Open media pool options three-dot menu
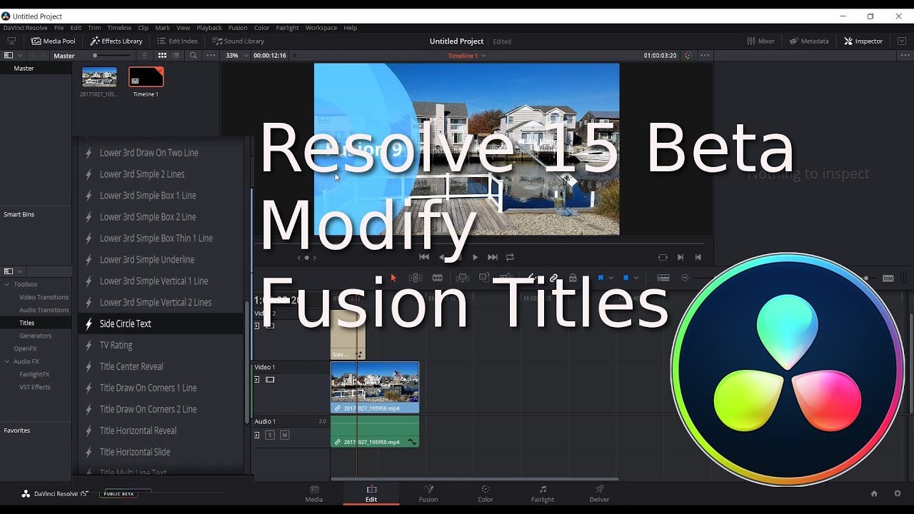 click(211, 56)
